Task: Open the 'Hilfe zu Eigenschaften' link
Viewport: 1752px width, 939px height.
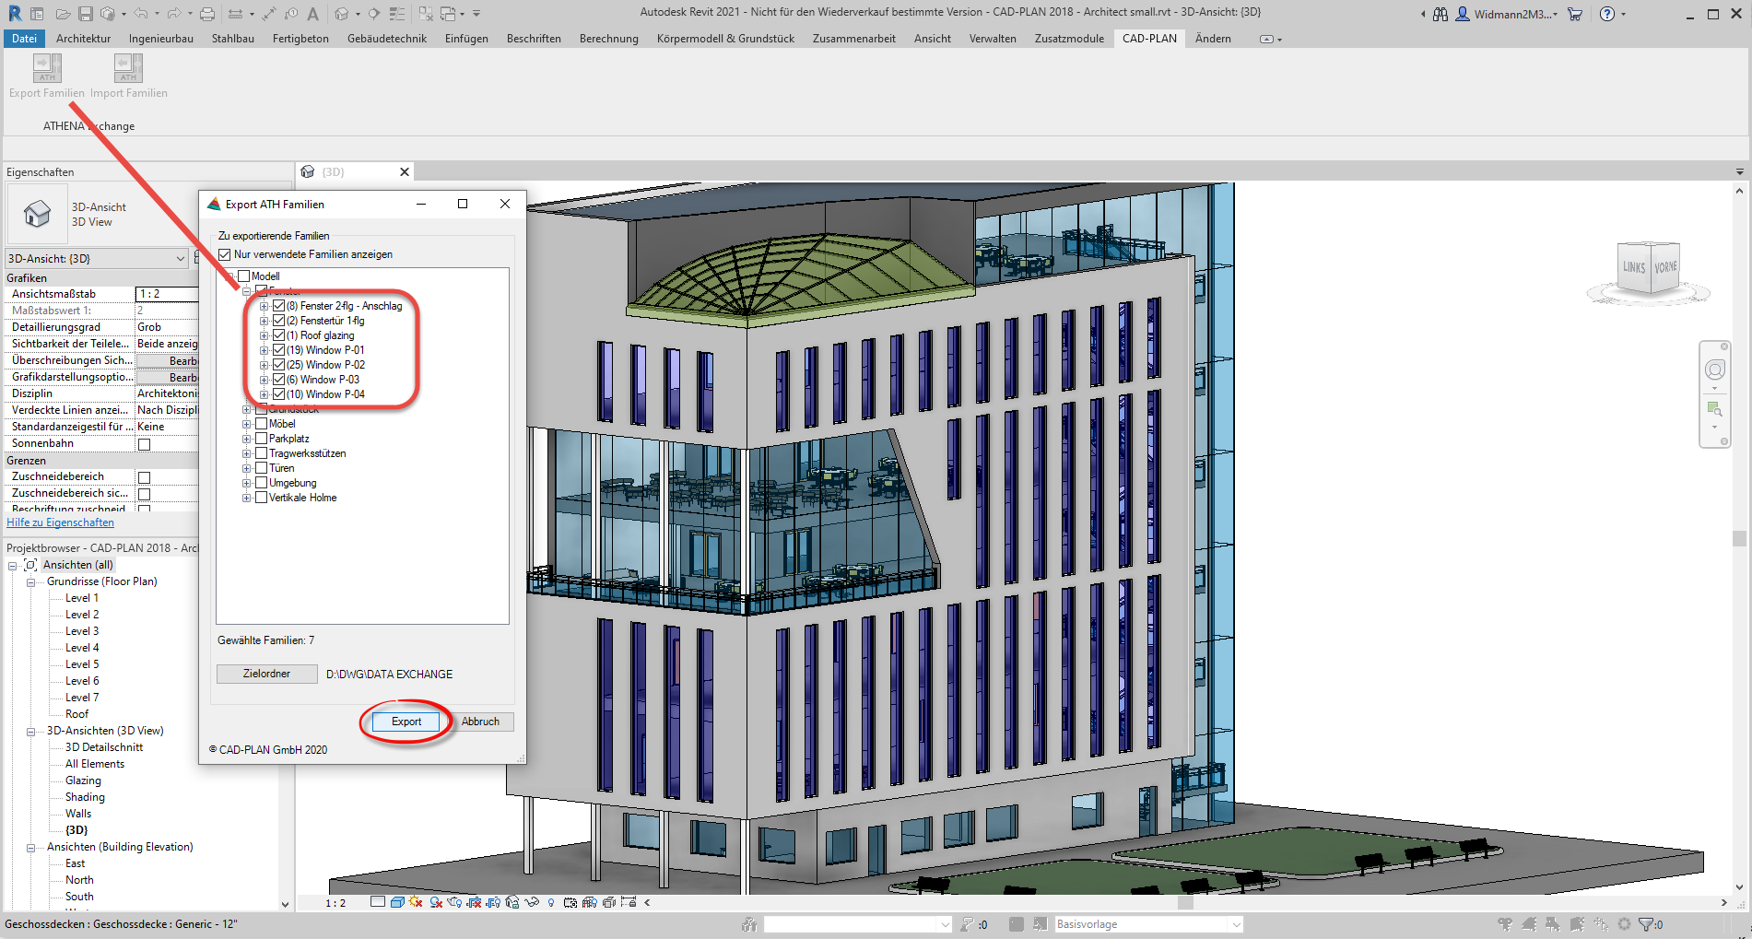Action: 61,522
